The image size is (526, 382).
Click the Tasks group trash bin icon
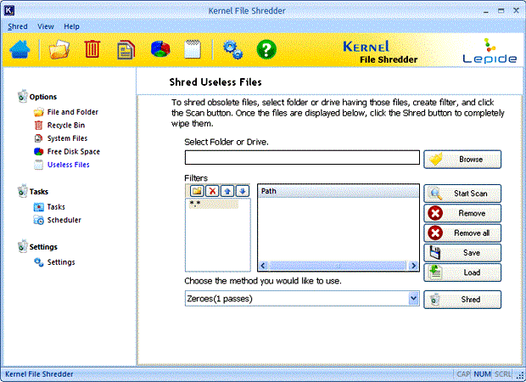tap(22, 191)
